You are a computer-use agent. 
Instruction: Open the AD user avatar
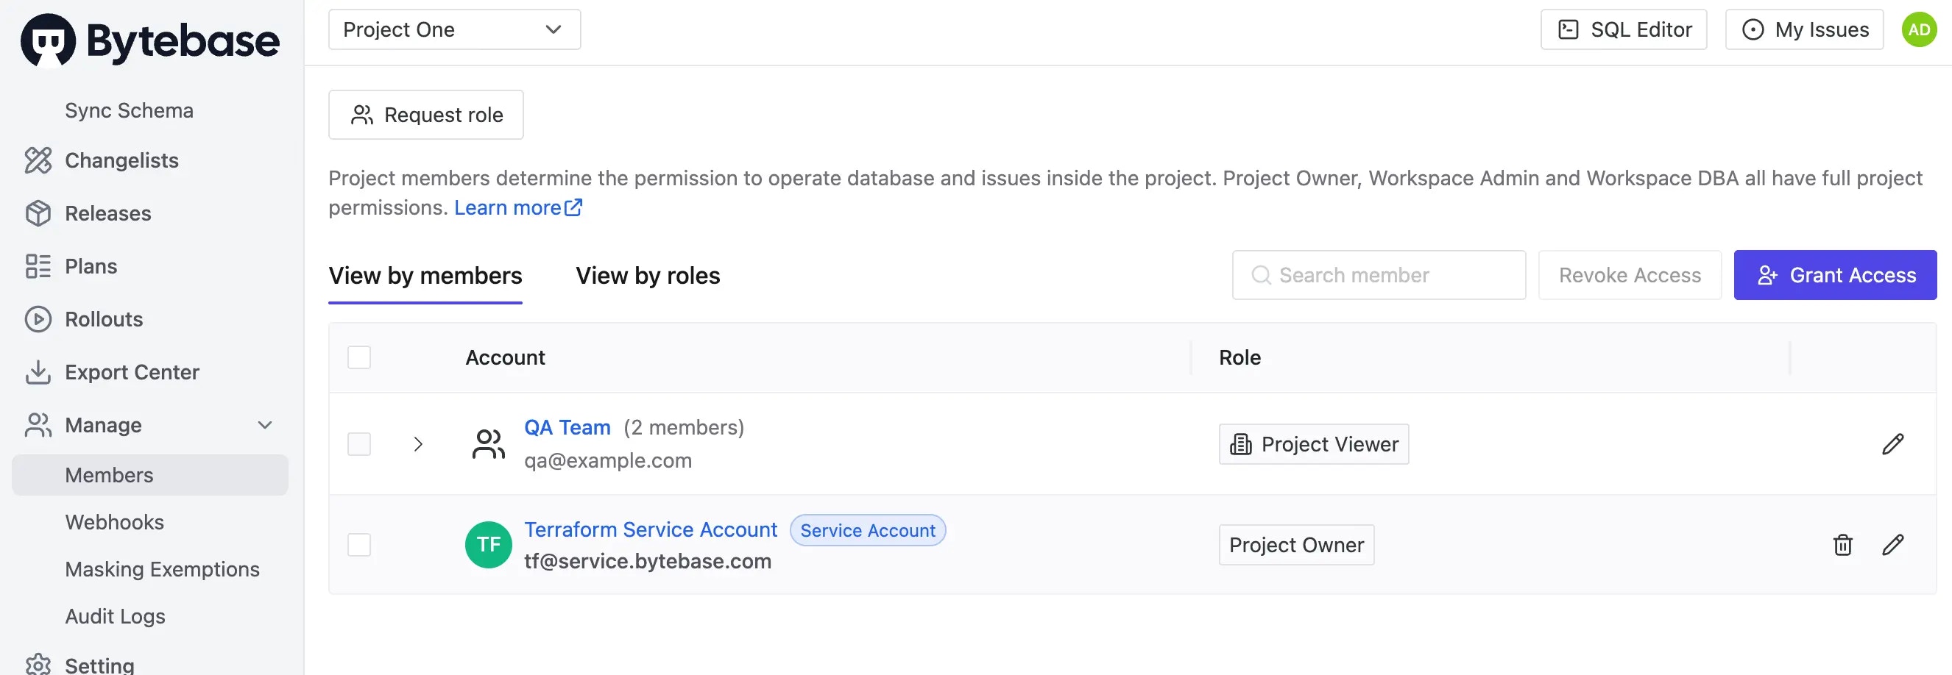[1919, 29]
